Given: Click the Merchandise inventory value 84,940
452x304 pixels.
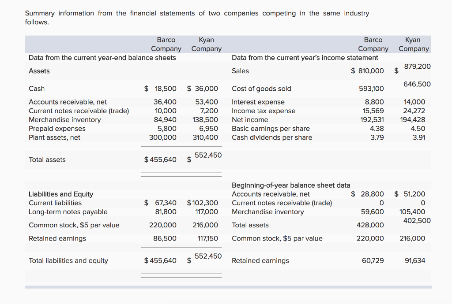Looking at the screenshot, I should click(x=168, y=119).
